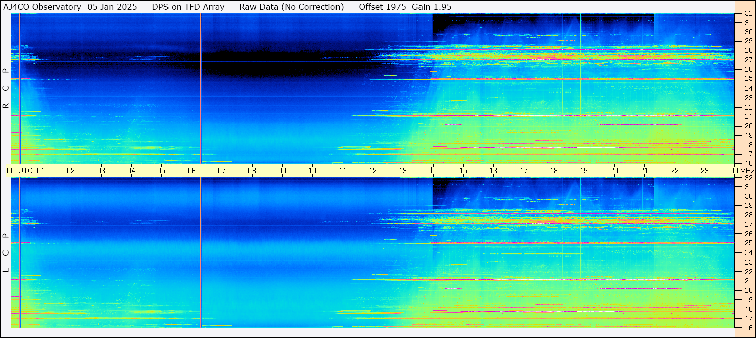The height and width of the screenshot is (338, 756).
Task: Click hour '18' on the UTC time axis
Action: 554,171
